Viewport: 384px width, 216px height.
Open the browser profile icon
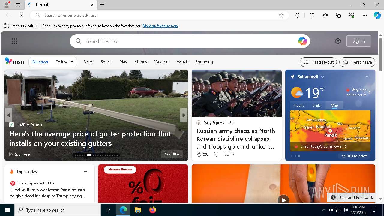click(x=6, y=5)
